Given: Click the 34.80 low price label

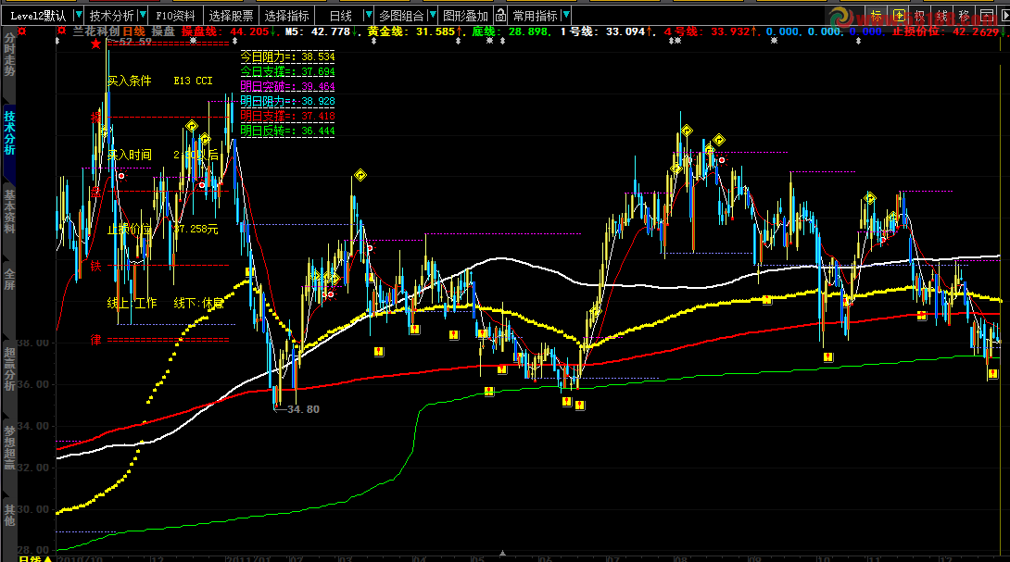Looking at the screenshot, I should [303, 409].
